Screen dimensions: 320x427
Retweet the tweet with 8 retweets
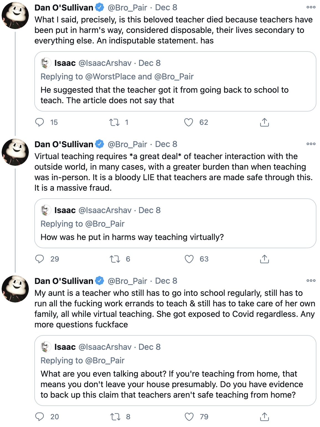[x=115, y=417]
